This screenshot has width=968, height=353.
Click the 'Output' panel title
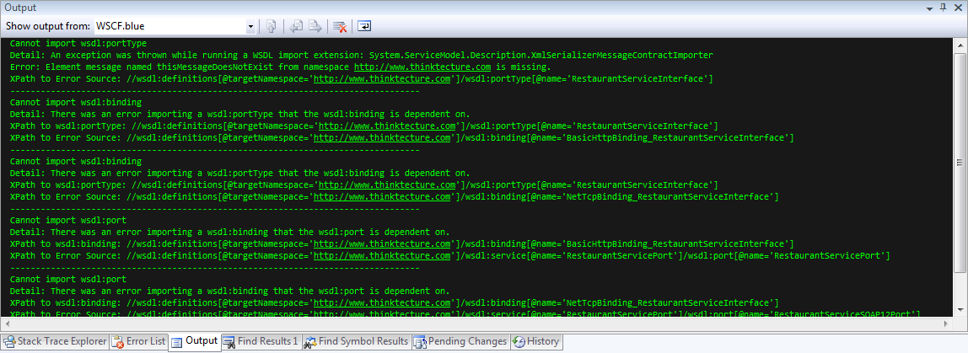(20, 8)
